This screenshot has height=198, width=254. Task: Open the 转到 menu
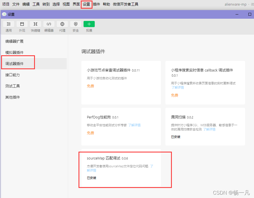click(46, 4)
